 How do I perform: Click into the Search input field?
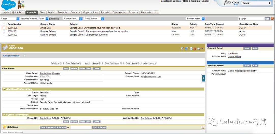point(251,19)
